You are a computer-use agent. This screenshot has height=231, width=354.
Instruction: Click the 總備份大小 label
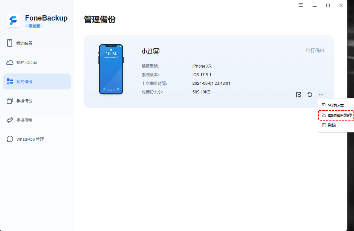pyautogui.click(x=152, y=92)
